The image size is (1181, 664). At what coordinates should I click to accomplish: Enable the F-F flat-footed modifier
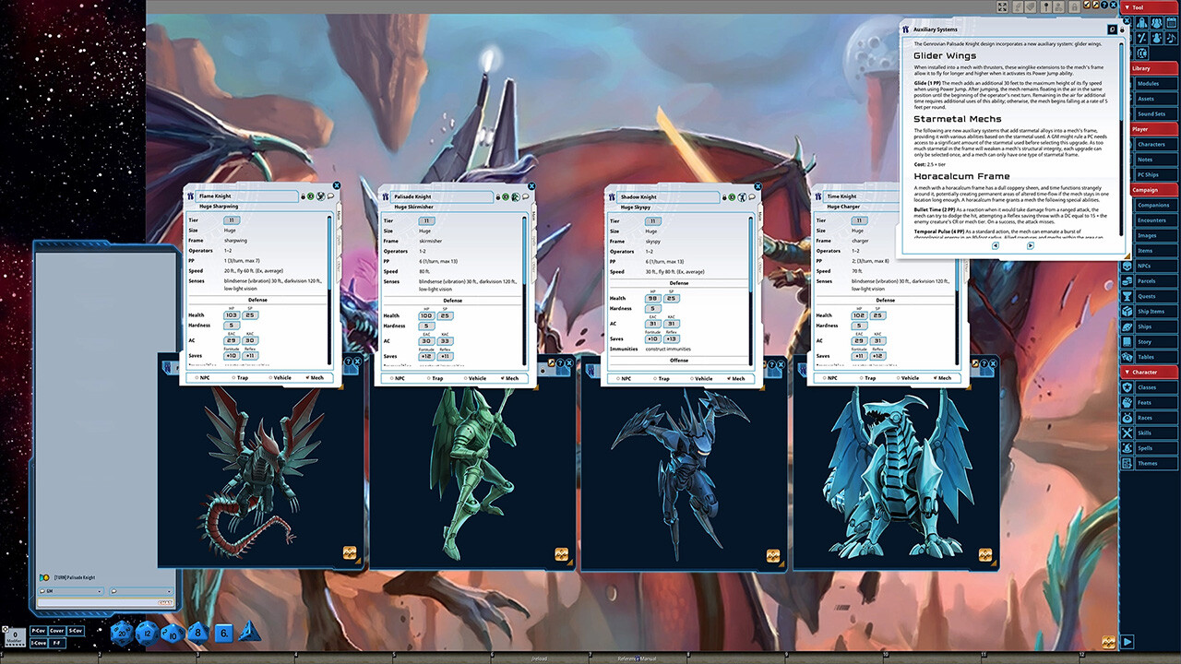[56, 643]
